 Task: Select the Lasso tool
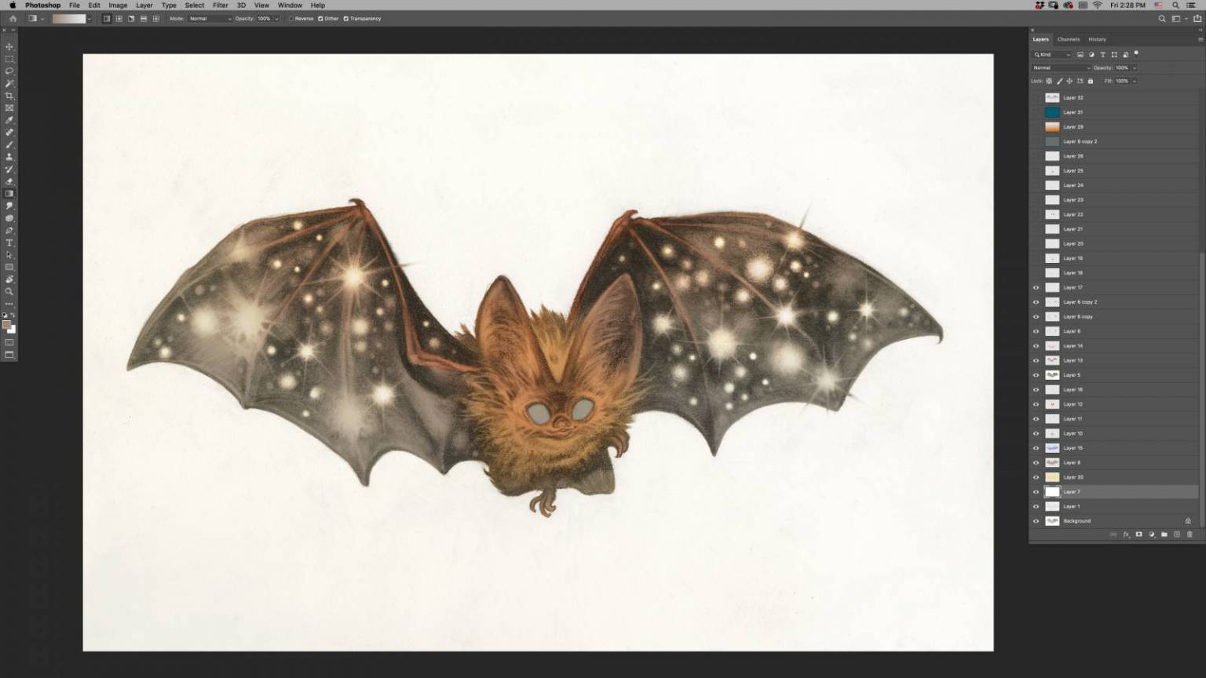(9, 71)
